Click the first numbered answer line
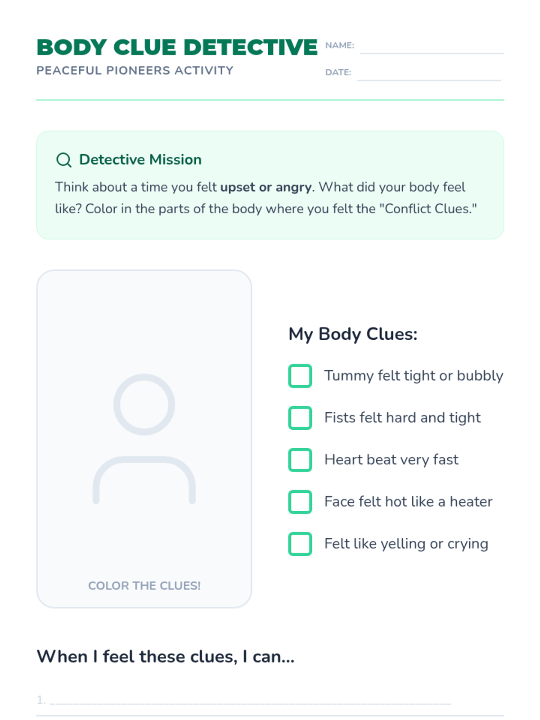540x720 pixels. pyautogui.click(x=250, y=700)
